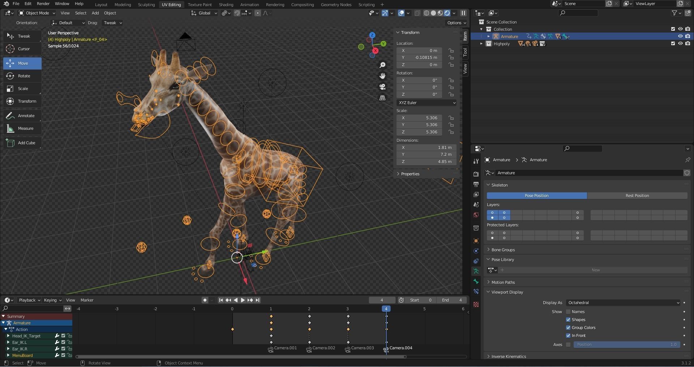Enable the Axes checkbox
The image size is (694, 367).
point(568,345)
